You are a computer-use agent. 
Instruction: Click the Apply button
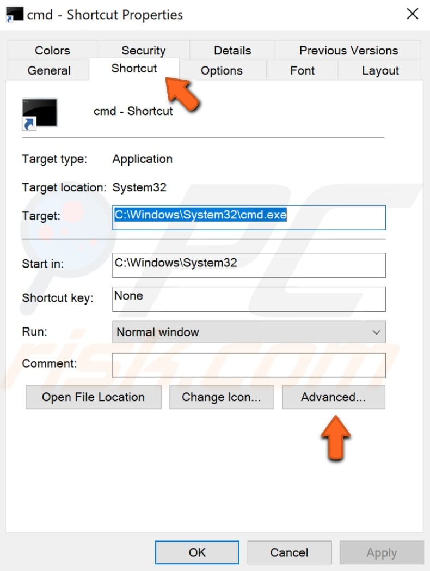click(x=382, y=552)
